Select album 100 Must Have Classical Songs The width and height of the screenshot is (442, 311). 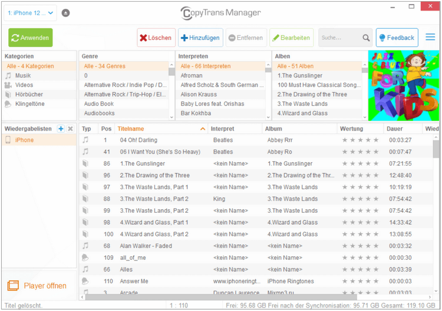pos(318,85)
